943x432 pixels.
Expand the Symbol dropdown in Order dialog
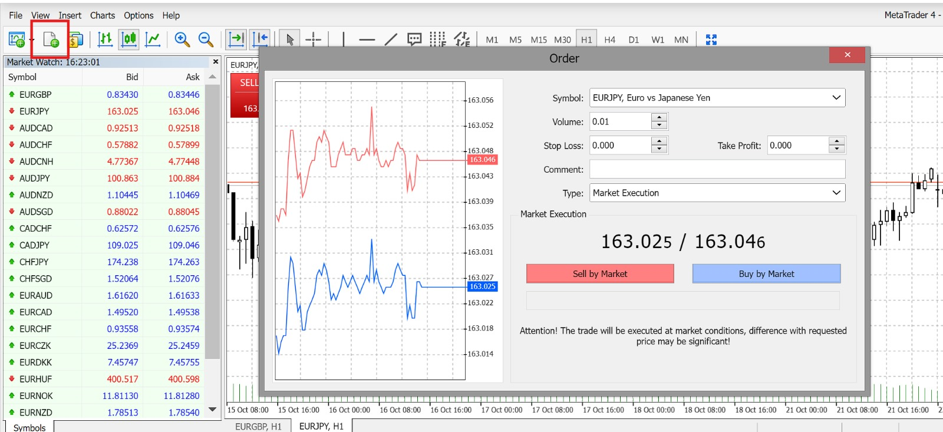(836, 98)
